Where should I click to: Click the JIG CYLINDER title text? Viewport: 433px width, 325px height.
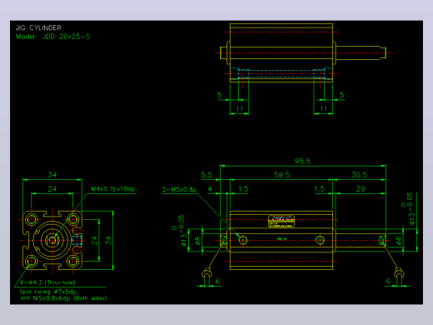click(38, 27)
